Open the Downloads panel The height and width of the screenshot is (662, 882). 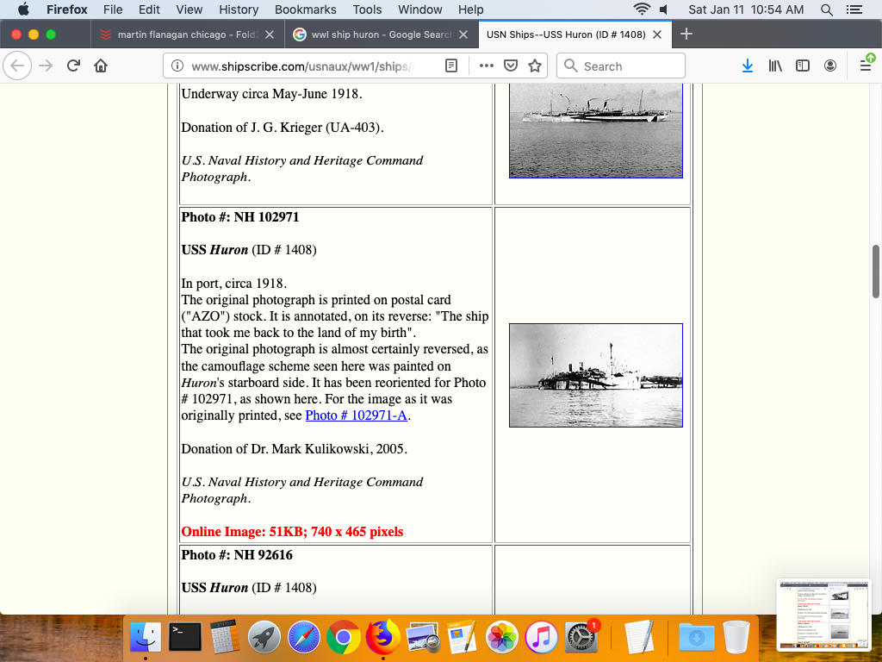[x=748, y=66]
